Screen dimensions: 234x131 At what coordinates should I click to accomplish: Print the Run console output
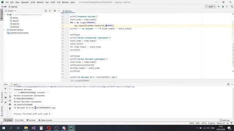[x=10, y=104]
